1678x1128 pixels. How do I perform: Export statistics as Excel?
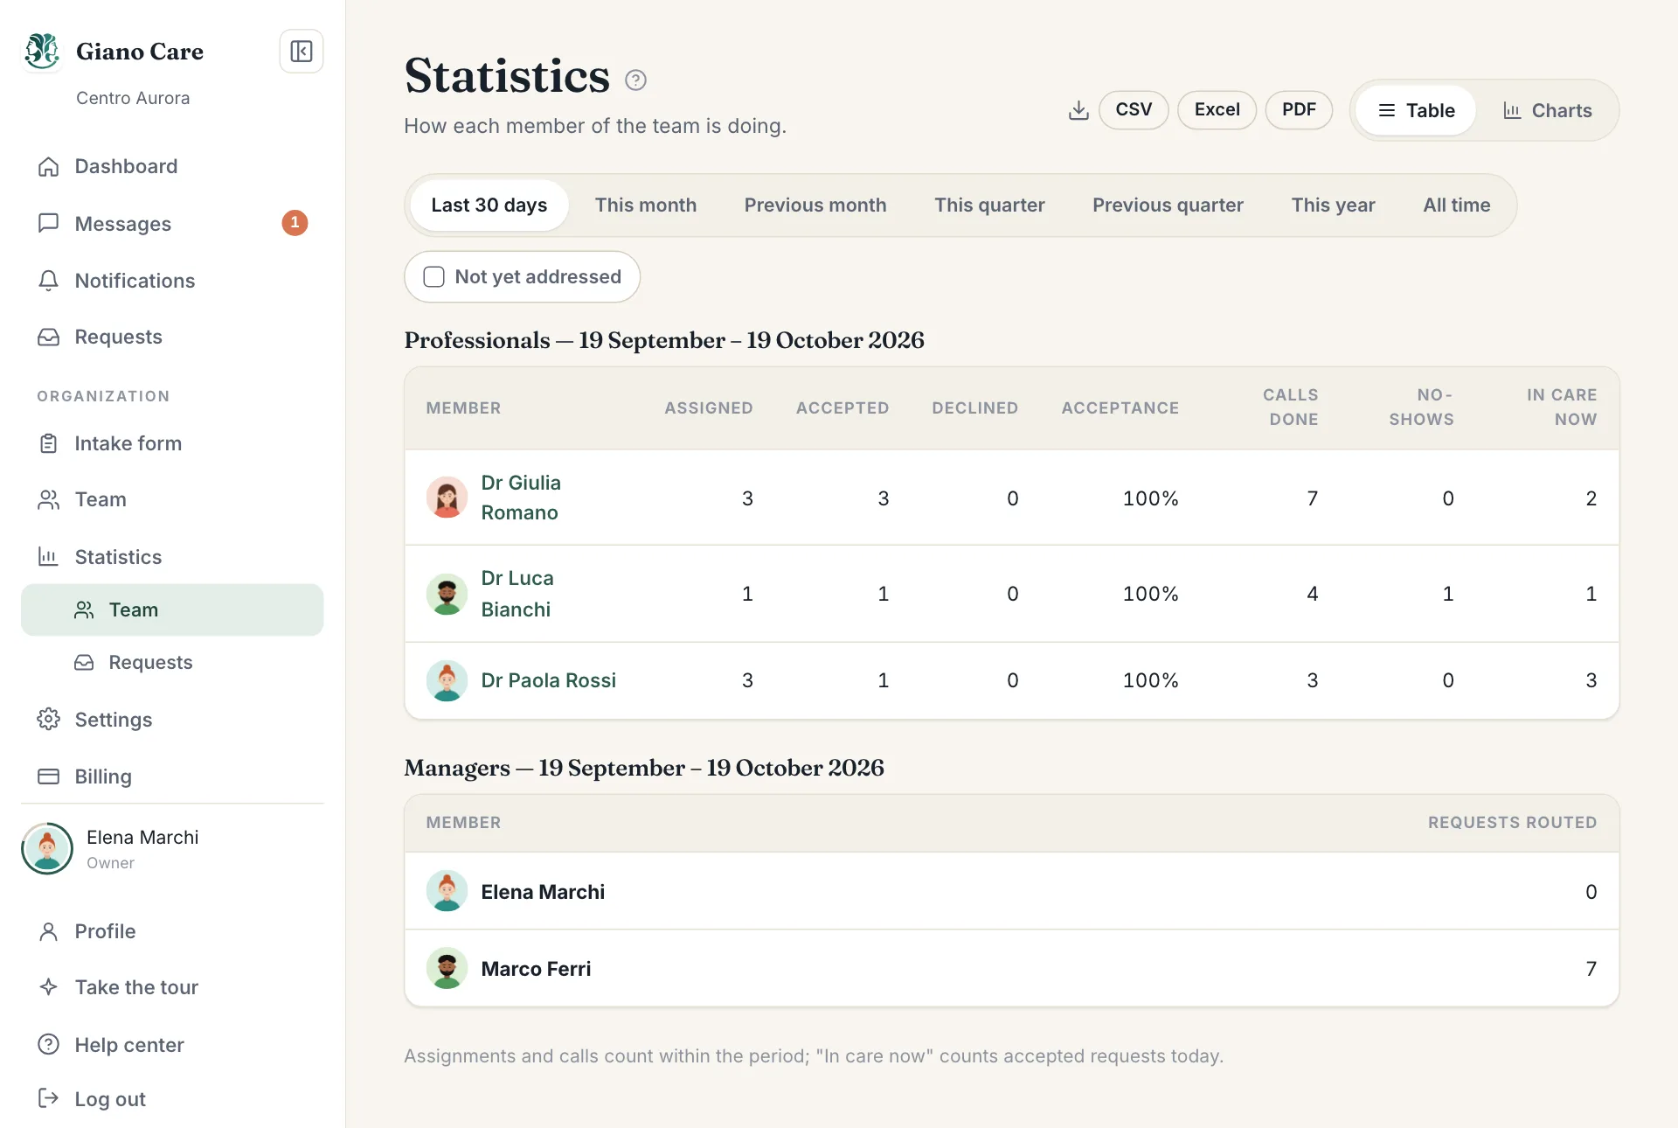1217,110
